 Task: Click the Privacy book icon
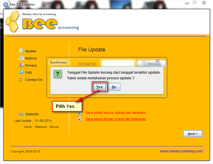click(22, 65)
